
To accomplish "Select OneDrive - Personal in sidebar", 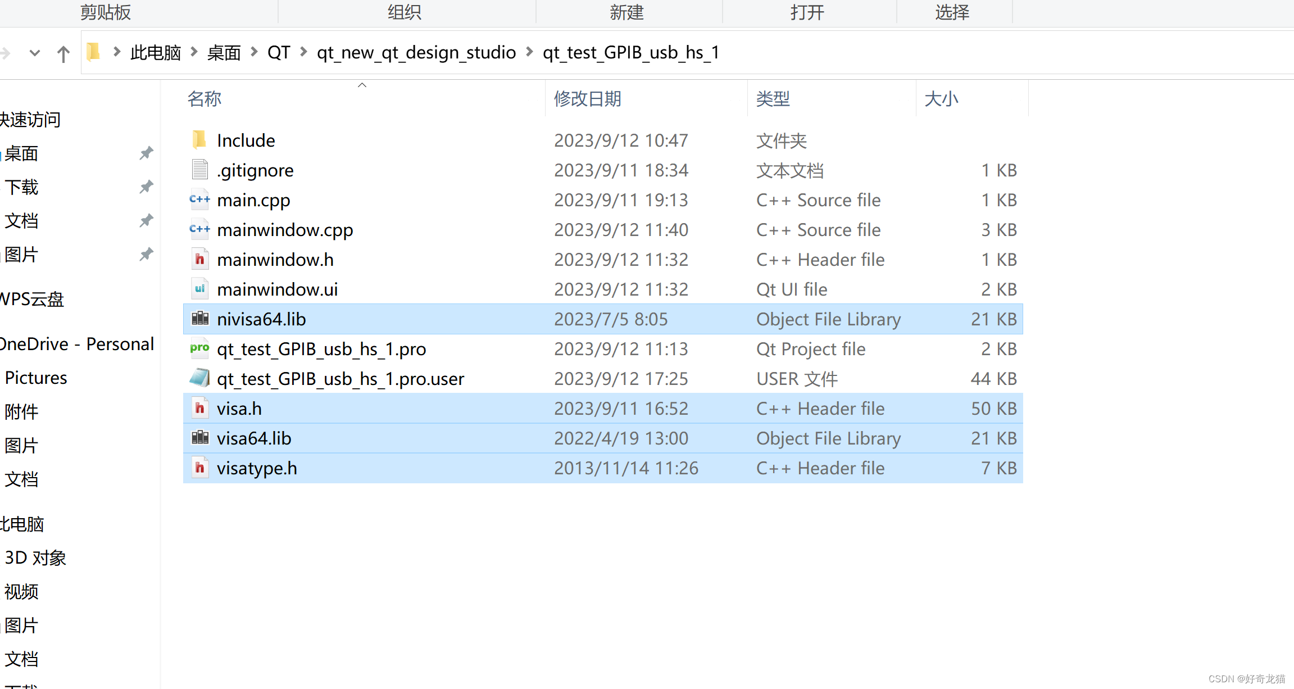I will 77,344.
